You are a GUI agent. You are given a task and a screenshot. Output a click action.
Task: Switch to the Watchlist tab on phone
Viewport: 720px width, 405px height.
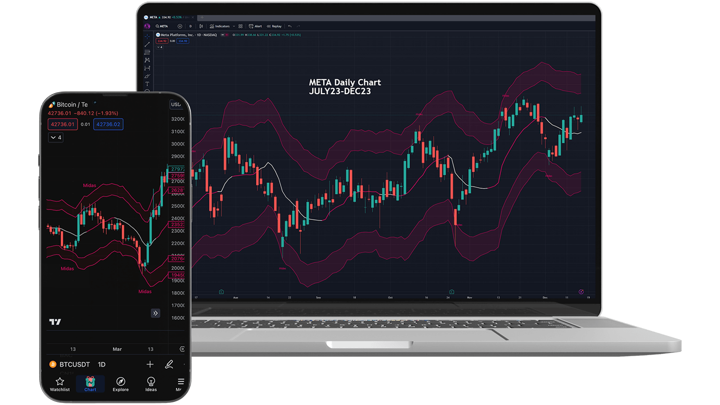click(60, 384)
